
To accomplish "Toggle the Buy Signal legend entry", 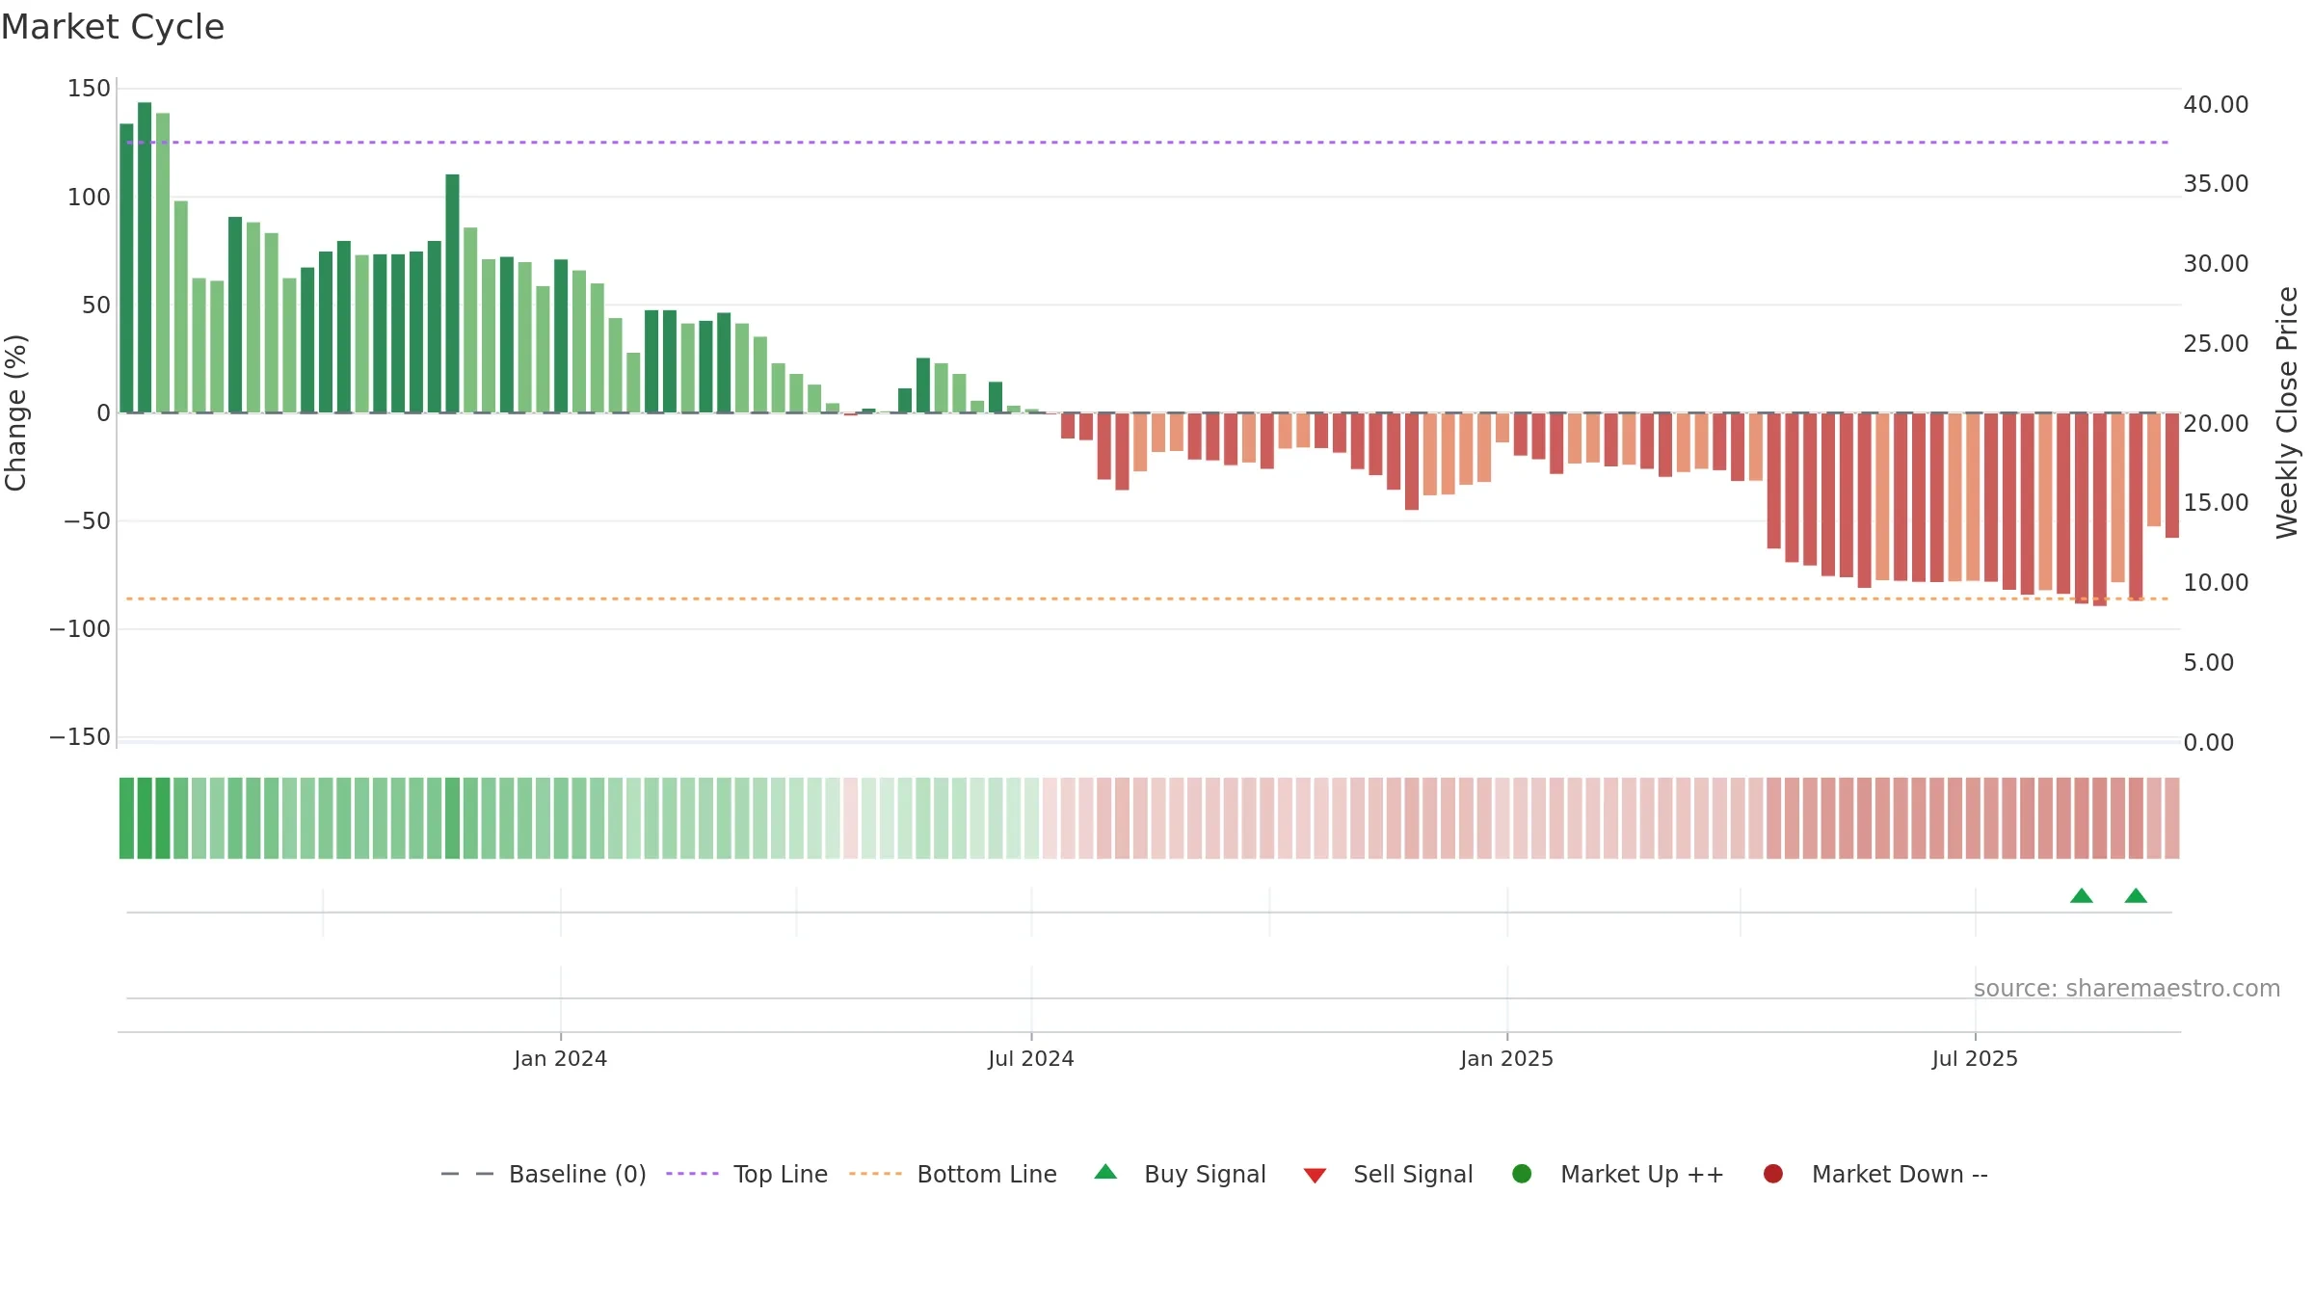I will pyautogui.click(x=1181, y=1174).
